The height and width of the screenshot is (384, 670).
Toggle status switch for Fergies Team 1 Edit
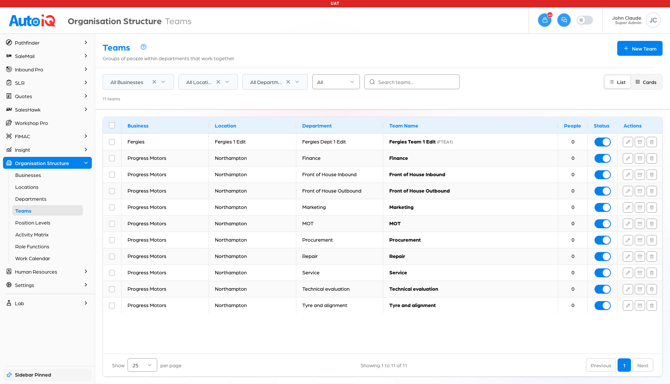click(x=602, y=142)
